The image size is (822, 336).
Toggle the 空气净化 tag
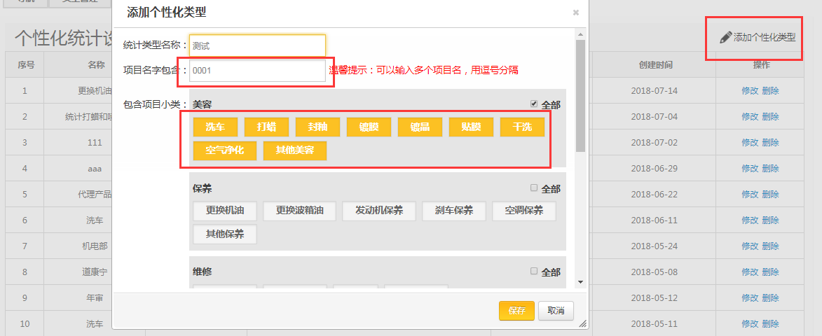[x=224, y=150]
